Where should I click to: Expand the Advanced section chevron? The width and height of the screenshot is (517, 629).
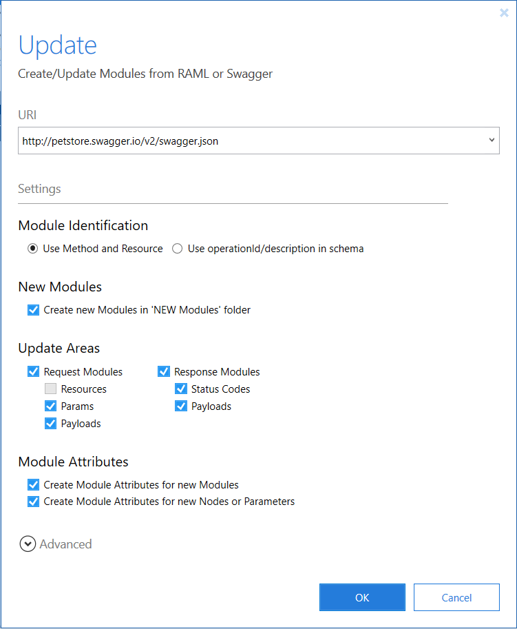click(28, 544)
